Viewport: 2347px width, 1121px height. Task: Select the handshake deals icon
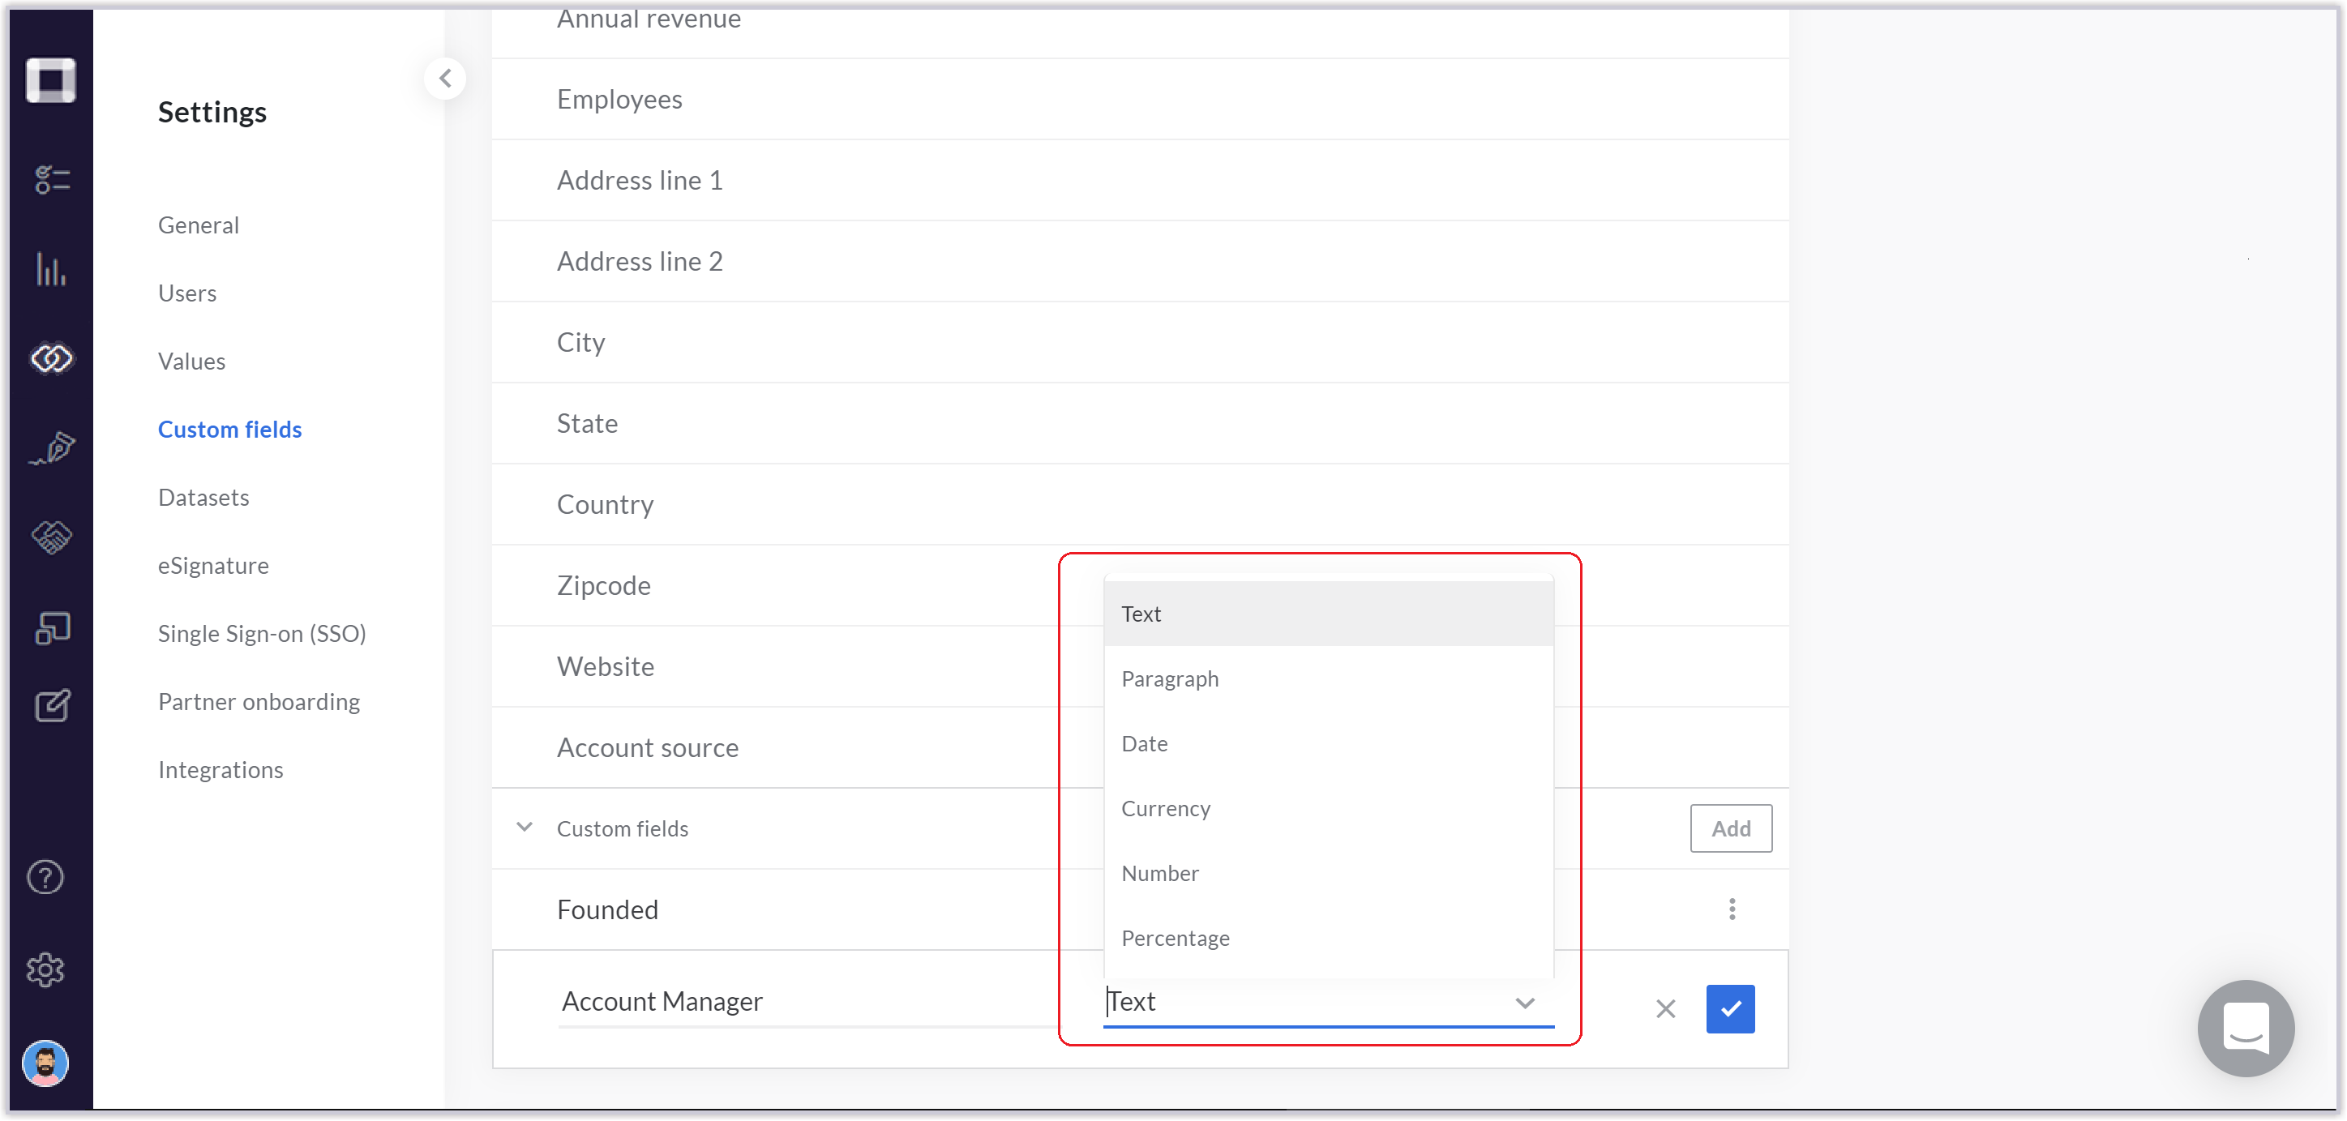50,537
